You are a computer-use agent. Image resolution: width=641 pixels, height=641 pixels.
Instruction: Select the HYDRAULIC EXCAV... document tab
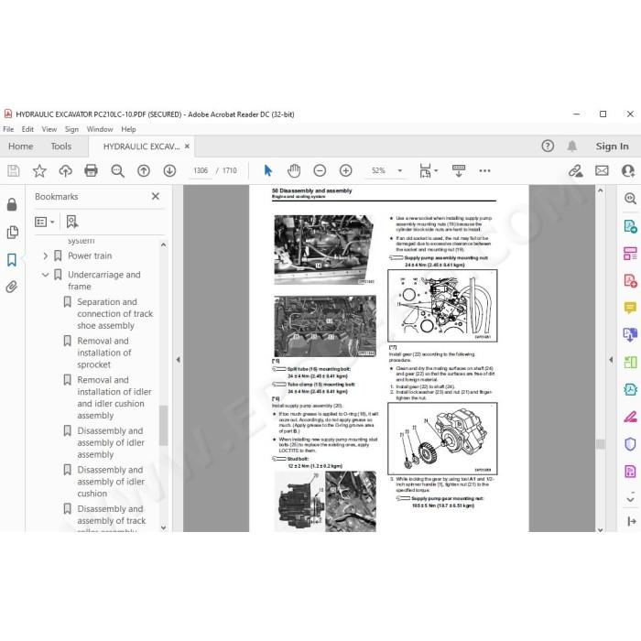(141, 147)
